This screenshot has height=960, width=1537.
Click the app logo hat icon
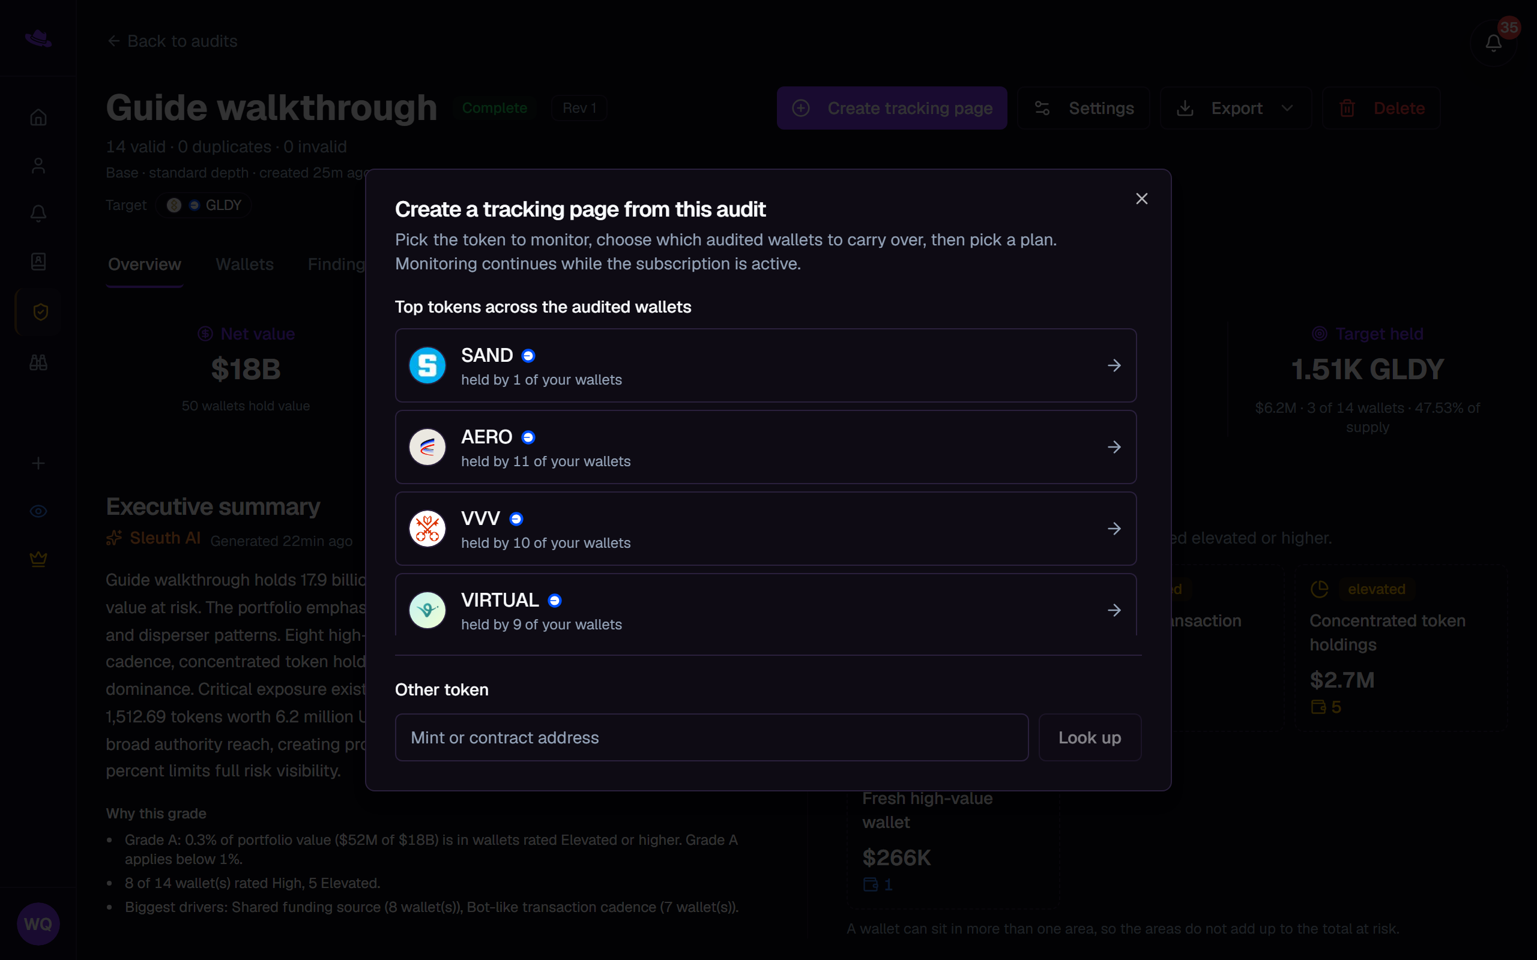[x=38, y=39]
